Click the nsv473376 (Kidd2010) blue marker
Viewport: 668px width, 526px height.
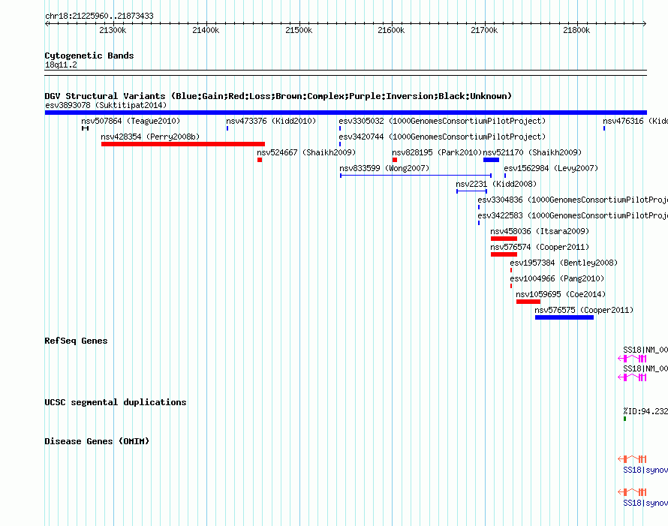click(227, 128)
